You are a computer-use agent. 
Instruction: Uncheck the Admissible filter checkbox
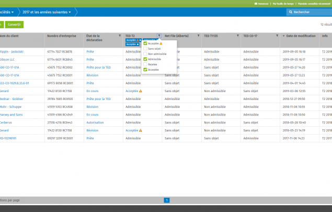coord(145,59)
